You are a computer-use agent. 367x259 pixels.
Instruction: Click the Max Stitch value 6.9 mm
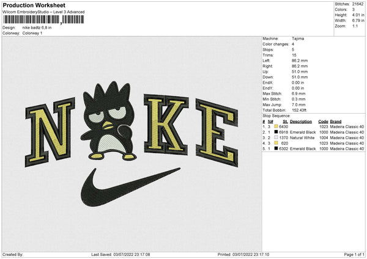point(298,93)
